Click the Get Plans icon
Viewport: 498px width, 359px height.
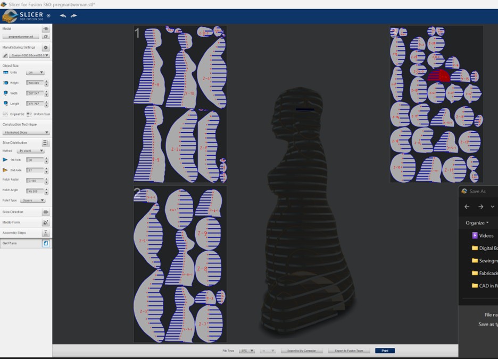(46, 243)
